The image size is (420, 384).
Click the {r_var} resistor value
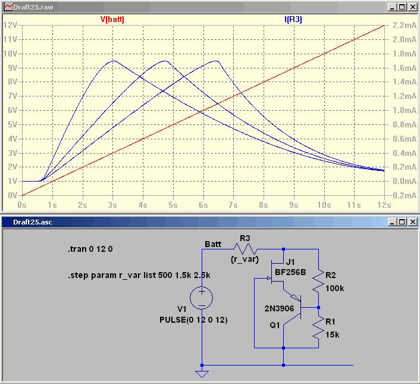(x=245, y=260)
